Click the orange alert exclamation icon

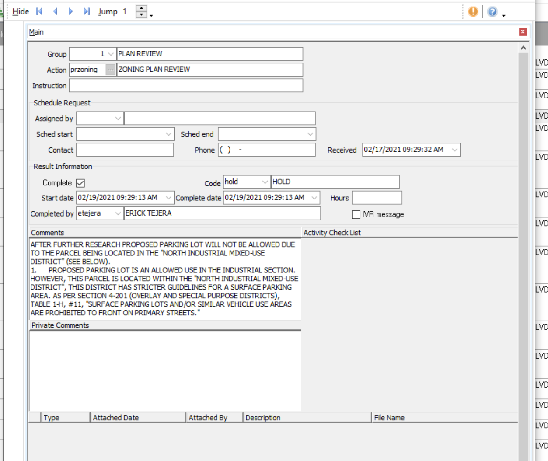(473, 12)
